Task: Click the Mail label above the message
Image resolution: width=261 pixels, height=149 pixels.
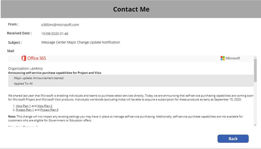Action: [x=11, y=51]
